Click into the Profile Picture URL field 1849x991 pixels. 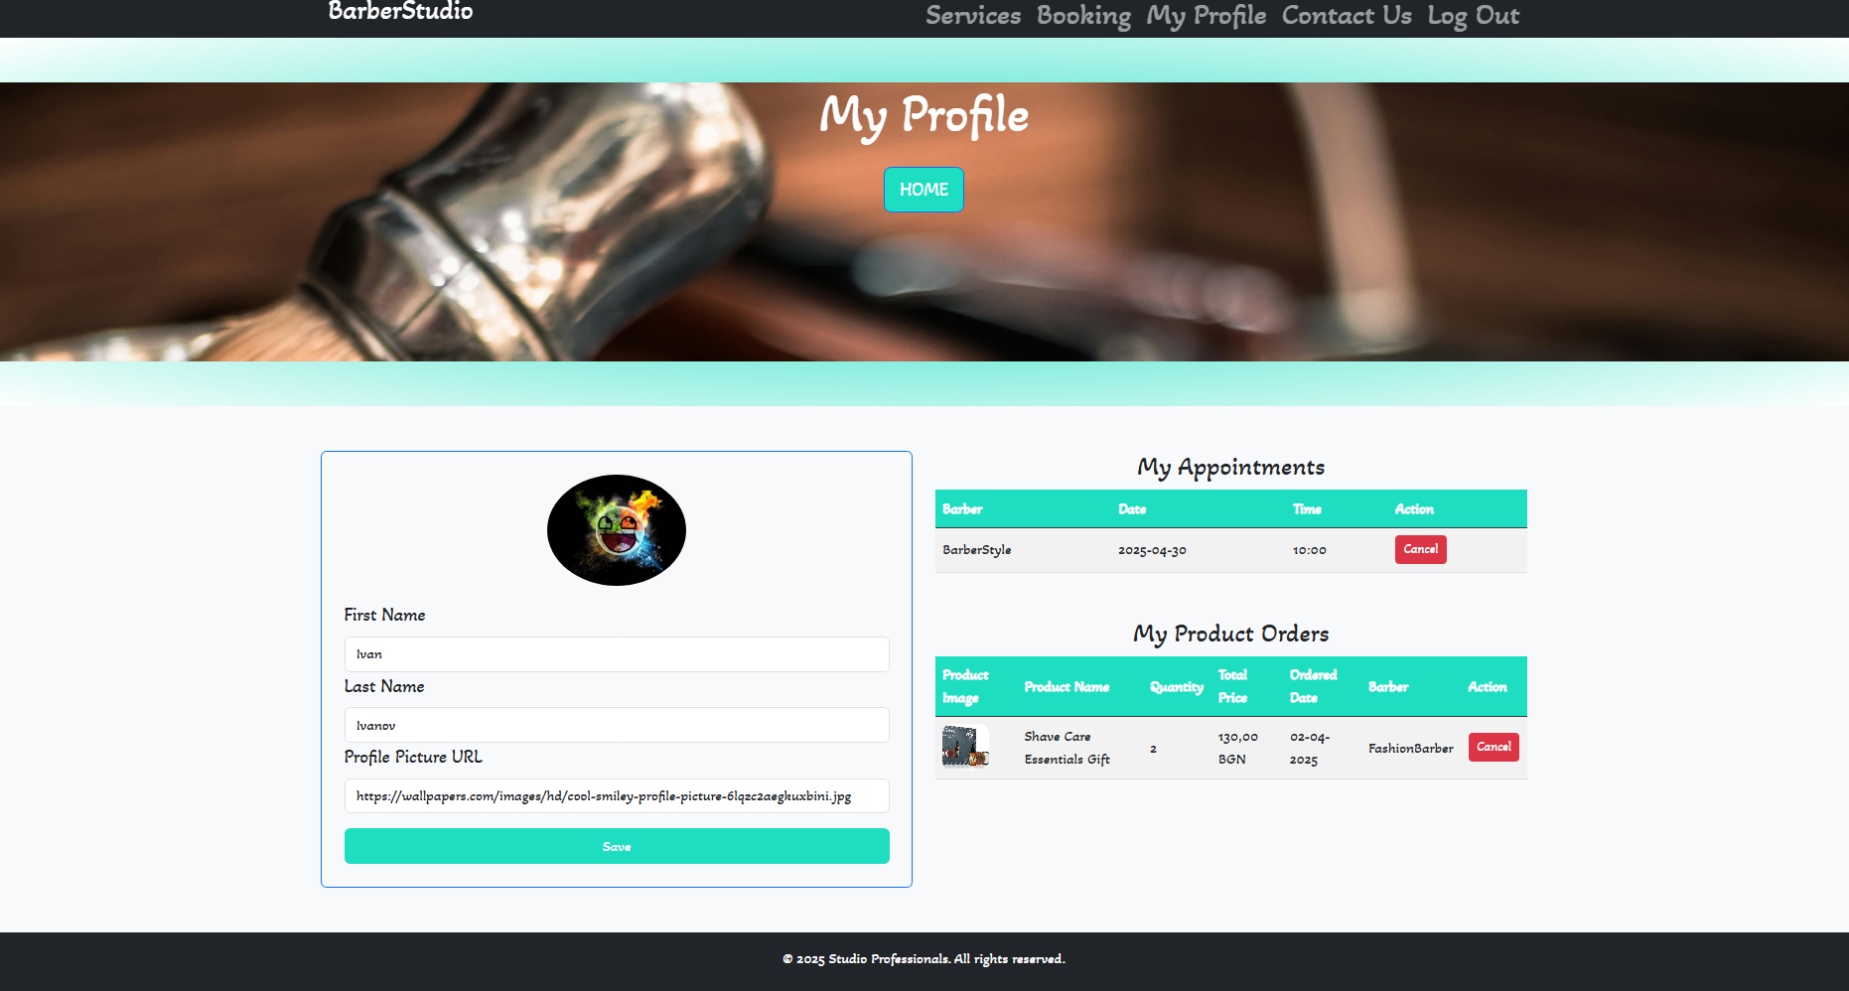click(x=617, y=796)
